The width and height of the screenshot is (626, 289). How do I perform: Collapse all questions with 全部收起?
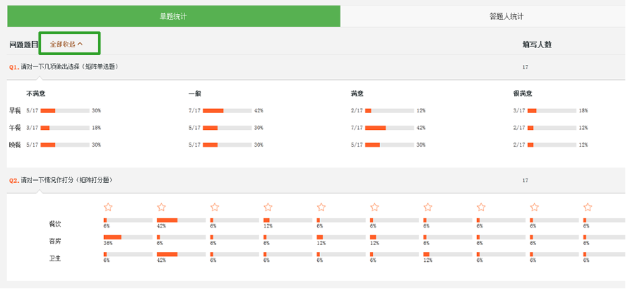tap(66, 44)
